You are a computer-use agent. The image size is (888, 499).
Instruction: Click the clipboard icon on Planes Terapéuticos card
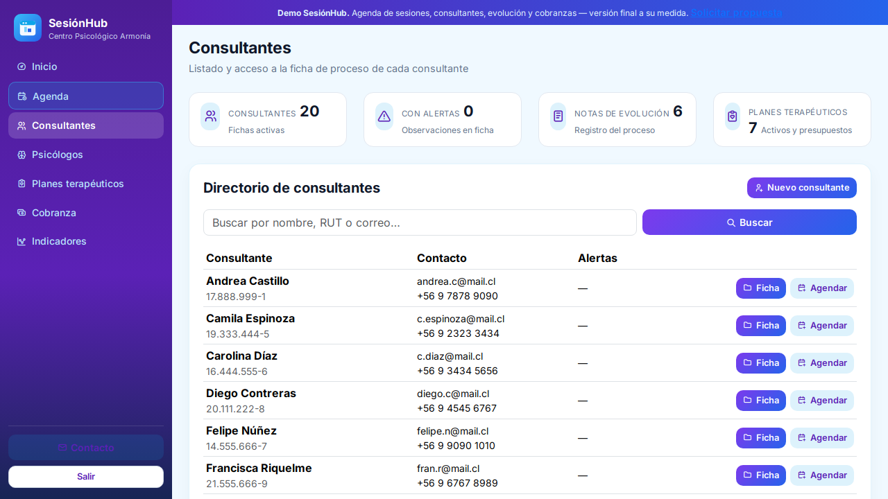point(732,116)
